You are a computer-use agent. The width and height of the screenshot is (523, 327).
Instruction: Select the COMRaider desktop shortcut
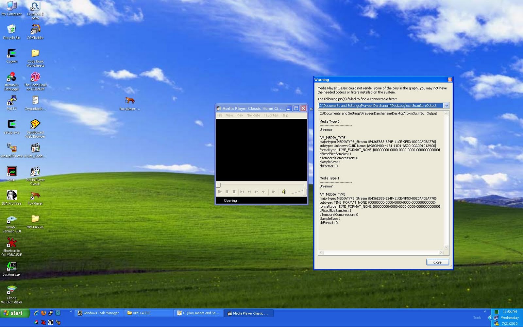point(35,32)
